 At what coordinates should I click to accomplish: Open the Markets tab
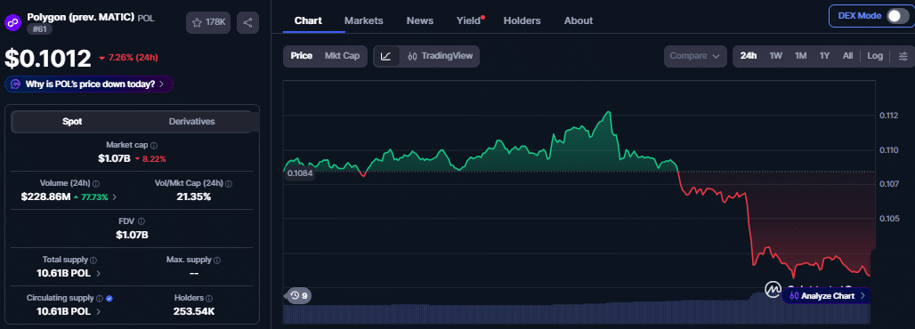point(363,20)
